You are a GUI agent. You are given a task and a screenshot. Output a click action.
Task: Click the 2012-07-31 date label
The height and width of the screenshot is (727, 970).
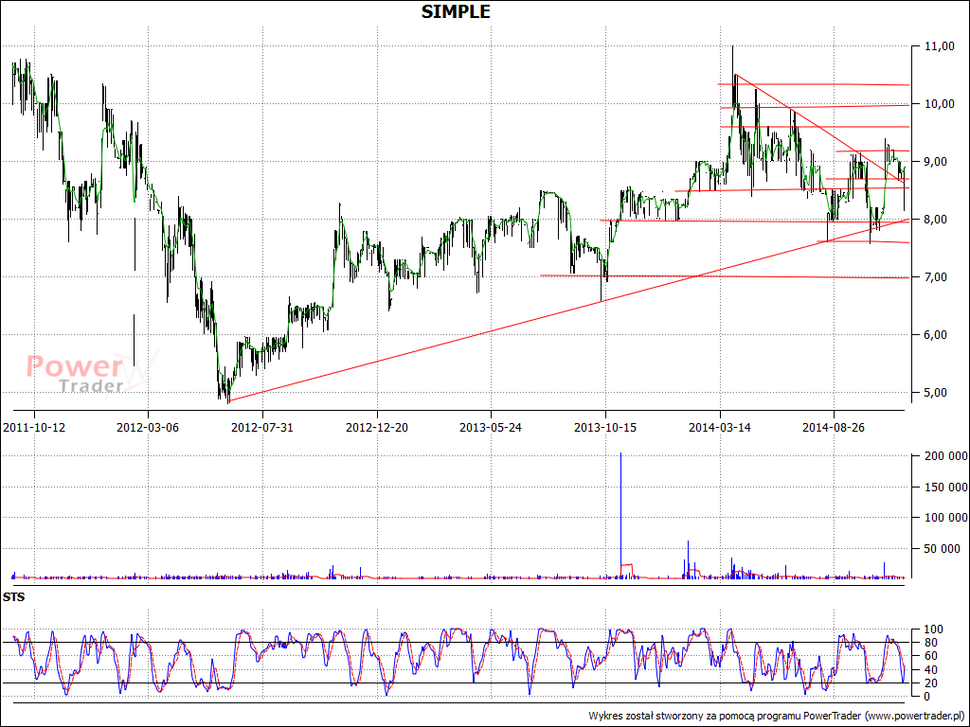(262, 427)
